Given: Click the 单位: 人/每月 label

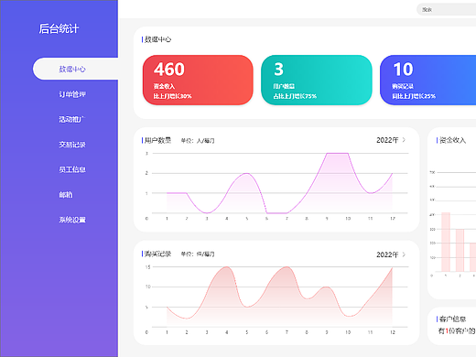Looking at the screenshot, I should coord(198,141).
